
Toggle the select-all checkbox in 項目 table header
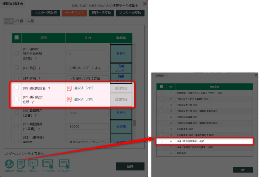pyautogui.click(x=17, y=38)
